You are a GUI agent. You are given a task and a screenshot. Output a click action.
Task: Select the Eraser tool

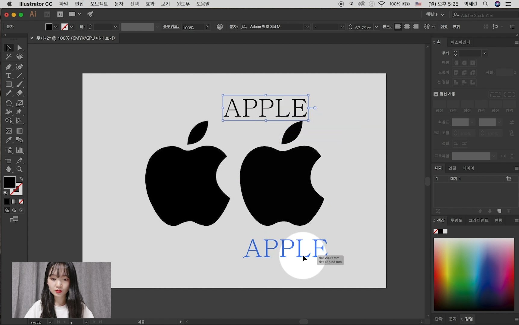tap(20, 93)
